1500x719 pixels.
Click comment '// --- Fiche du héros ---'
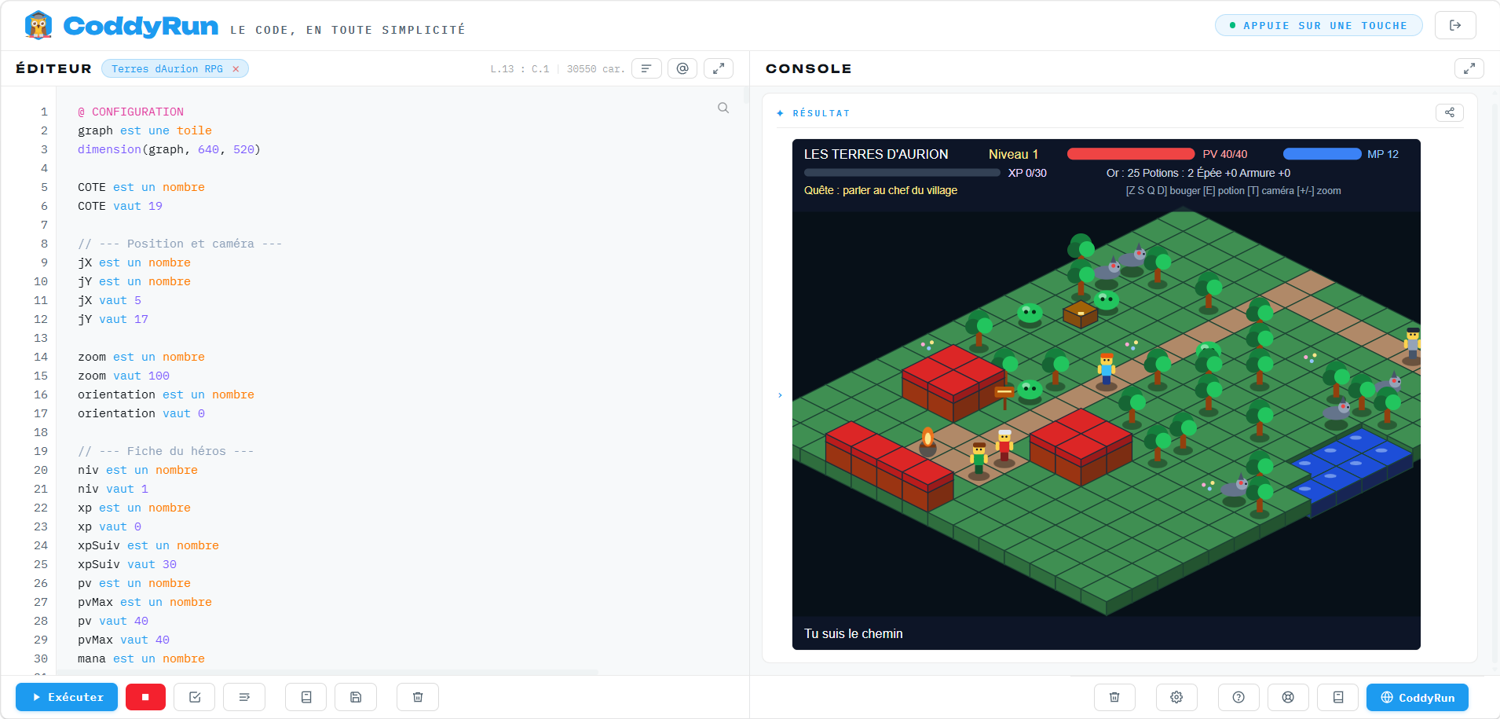click(x=166, y=451)
